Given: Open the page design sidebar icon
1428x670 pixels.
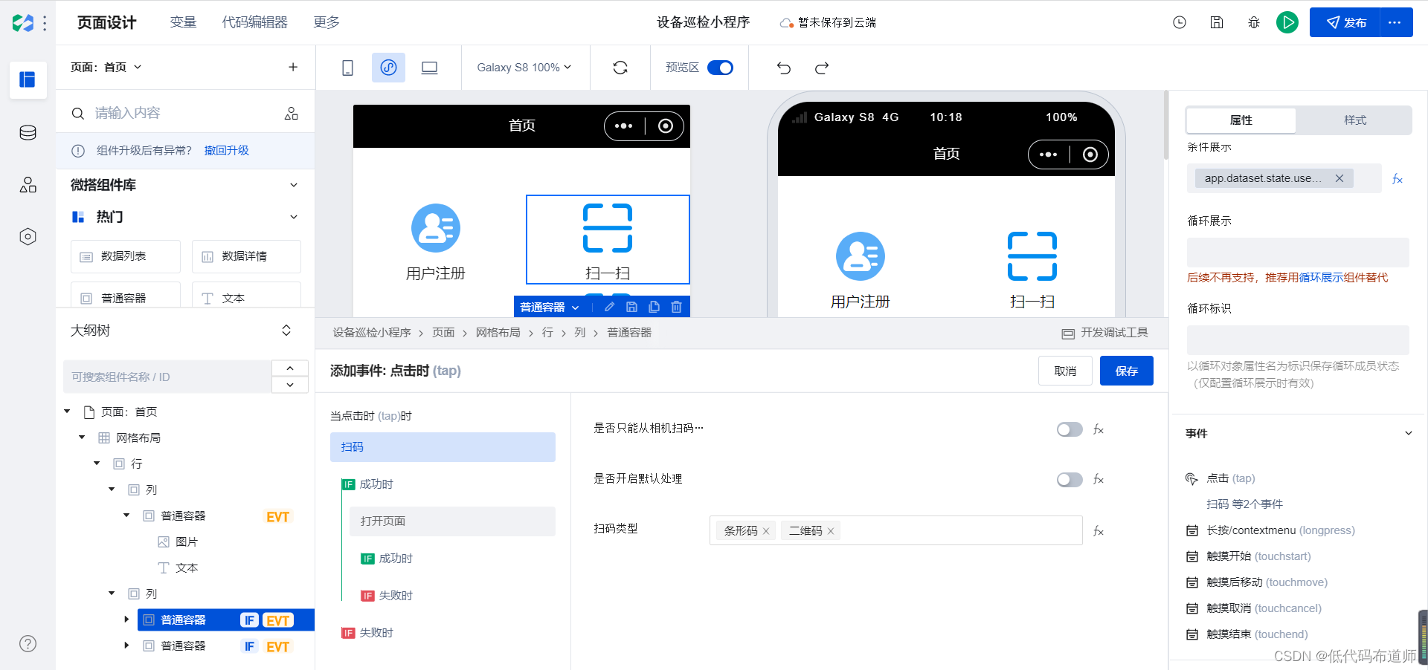Looking at the screenshot, I should (28, 79).
